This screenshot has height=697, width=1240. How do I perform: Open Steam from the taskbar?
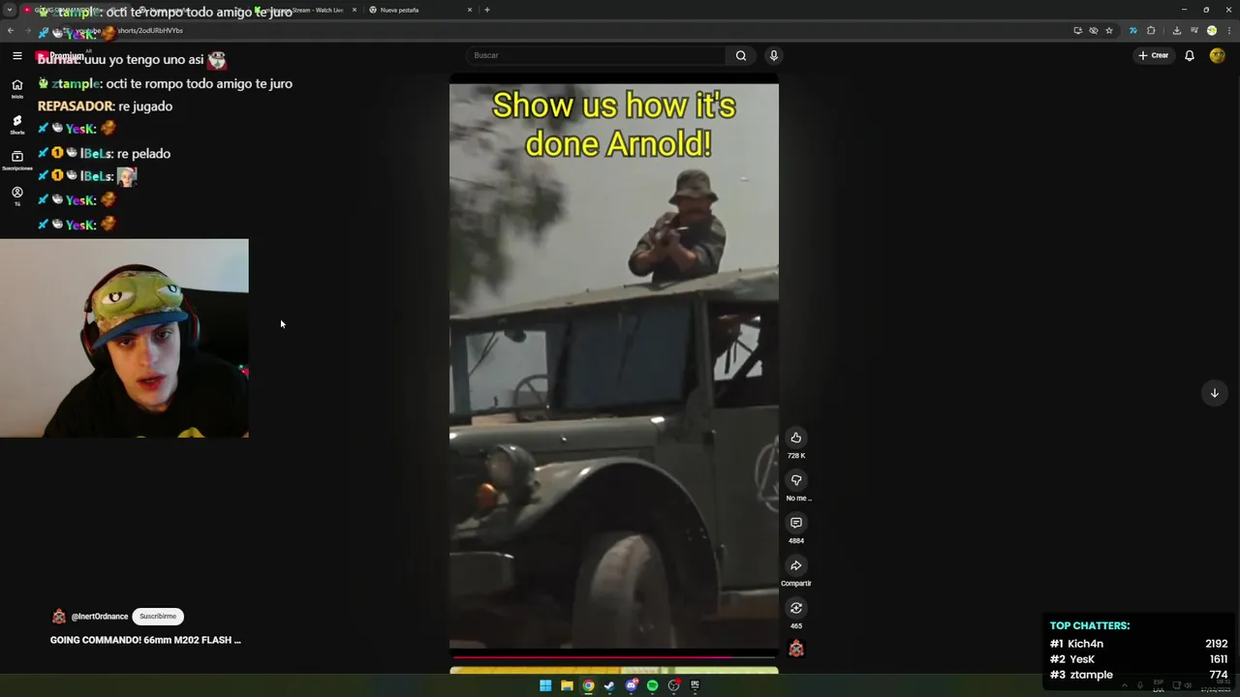[x=609, y=685]
